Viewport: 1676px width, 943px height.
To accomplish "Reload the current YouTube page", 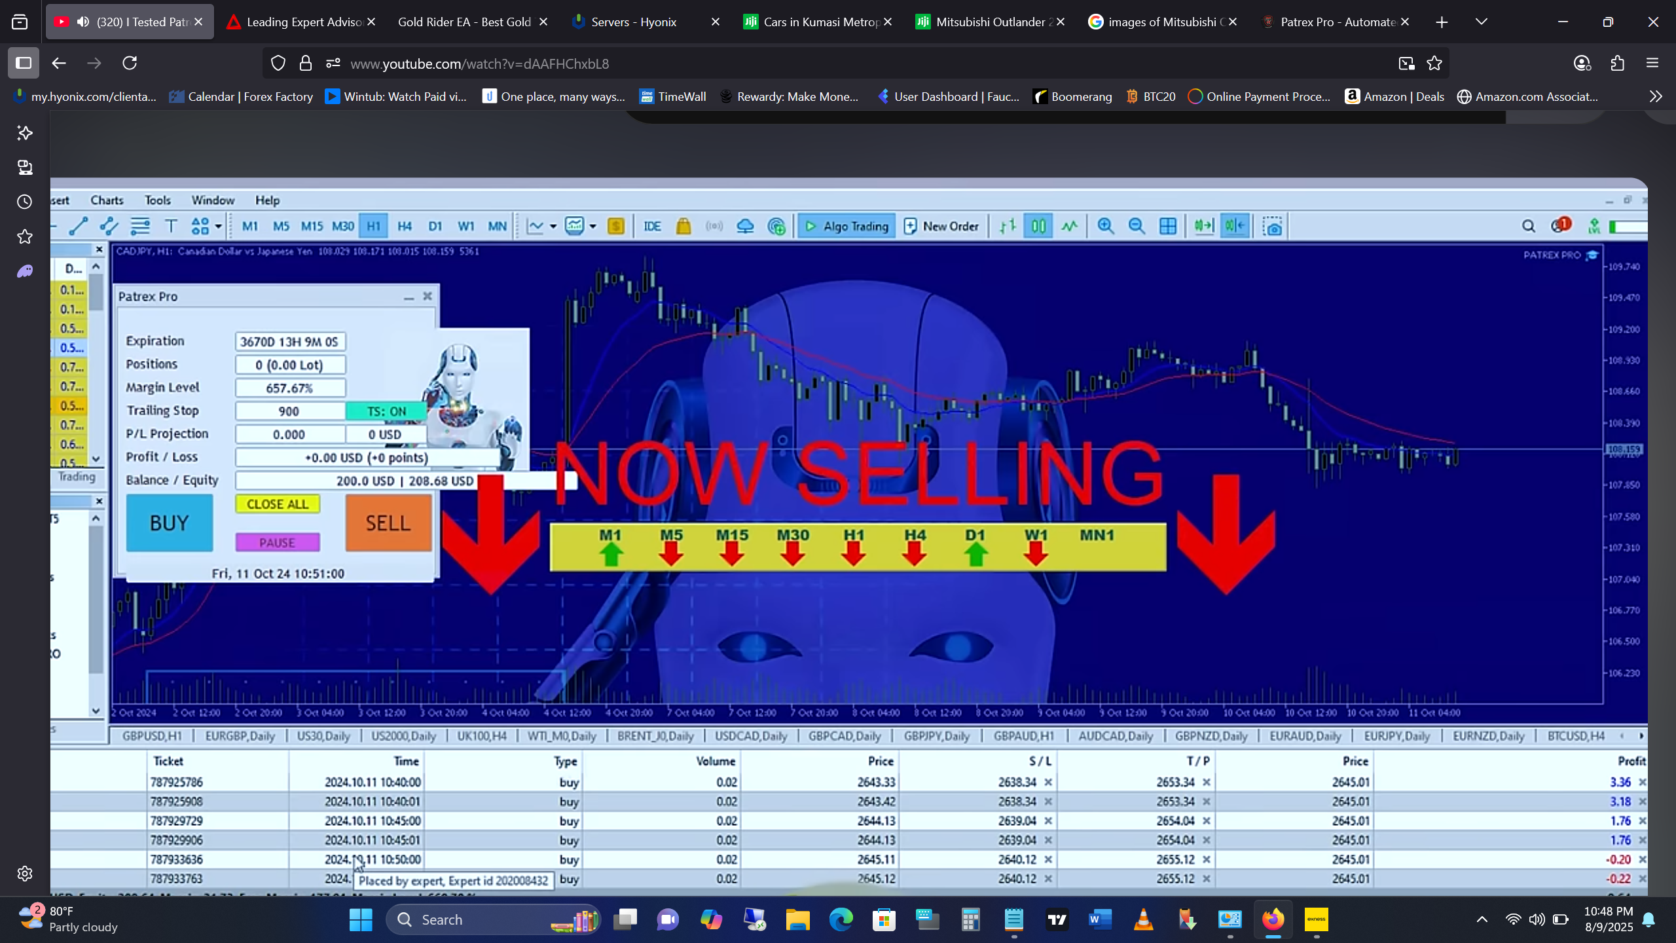I will tap(130, 64).
